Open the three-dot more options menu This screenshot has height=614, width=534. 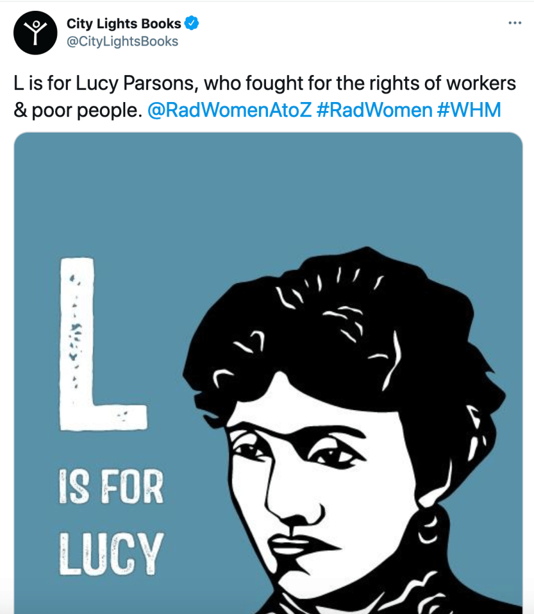[x=514, y=23]
